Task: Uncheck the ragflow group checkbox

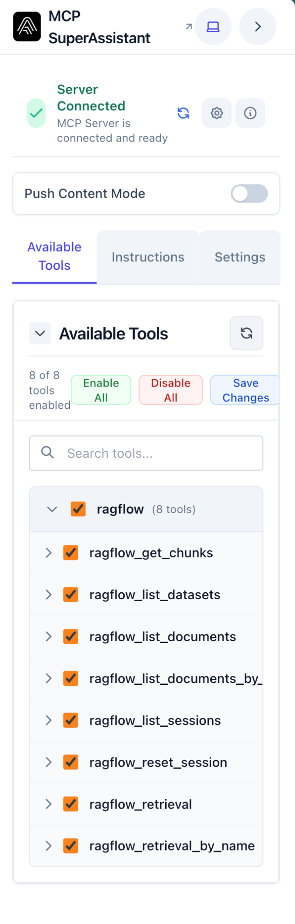Action: pyautogui.click(x=78, y=509)
